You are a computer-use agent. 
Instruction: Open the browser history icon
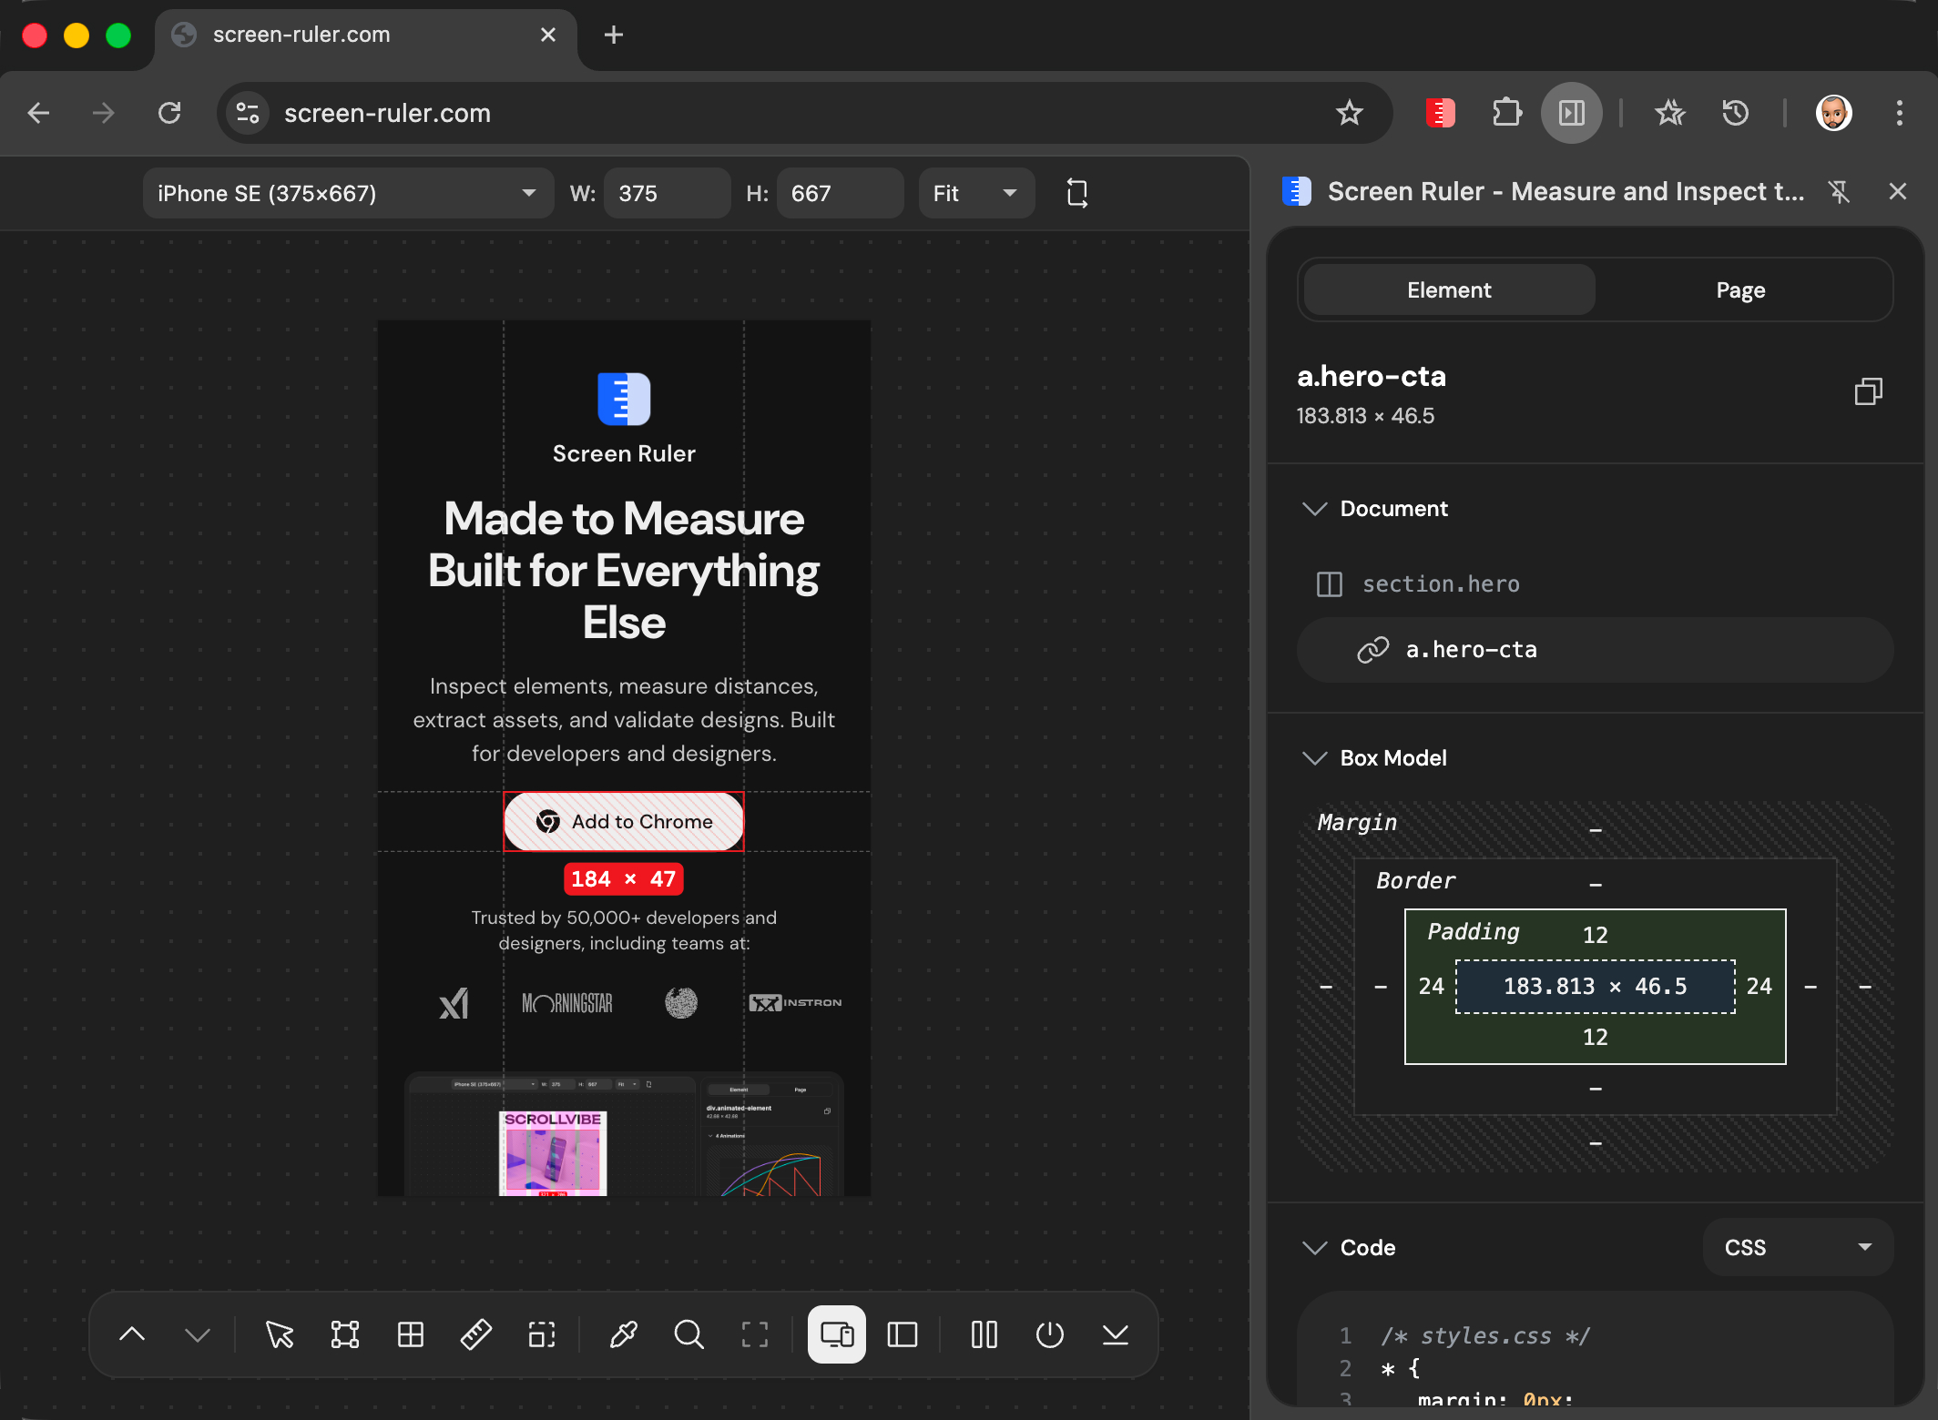(1735, 113)
